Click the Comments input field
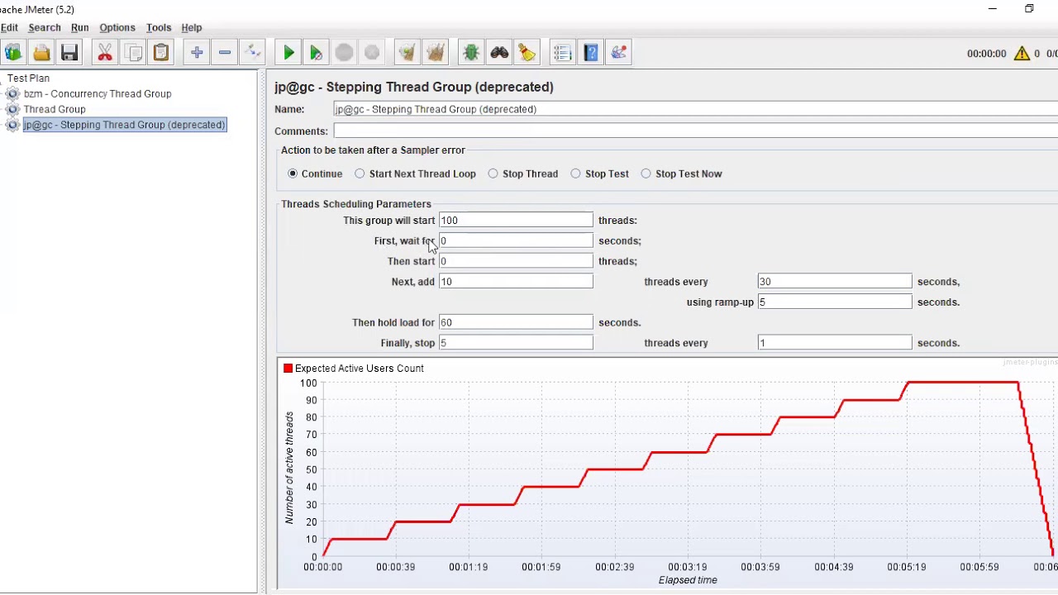The height and width of the screenshot is (595, 1058). 696,131
